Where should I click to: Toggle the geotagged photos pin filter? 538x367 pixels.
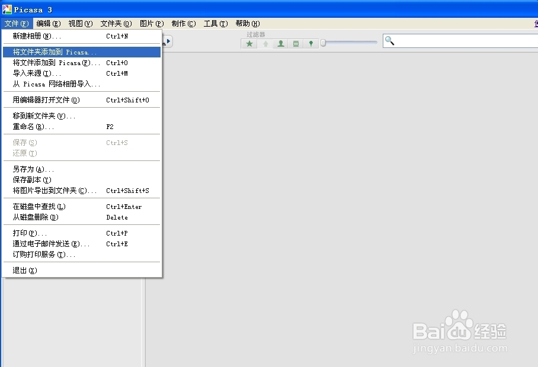[311, 44]
